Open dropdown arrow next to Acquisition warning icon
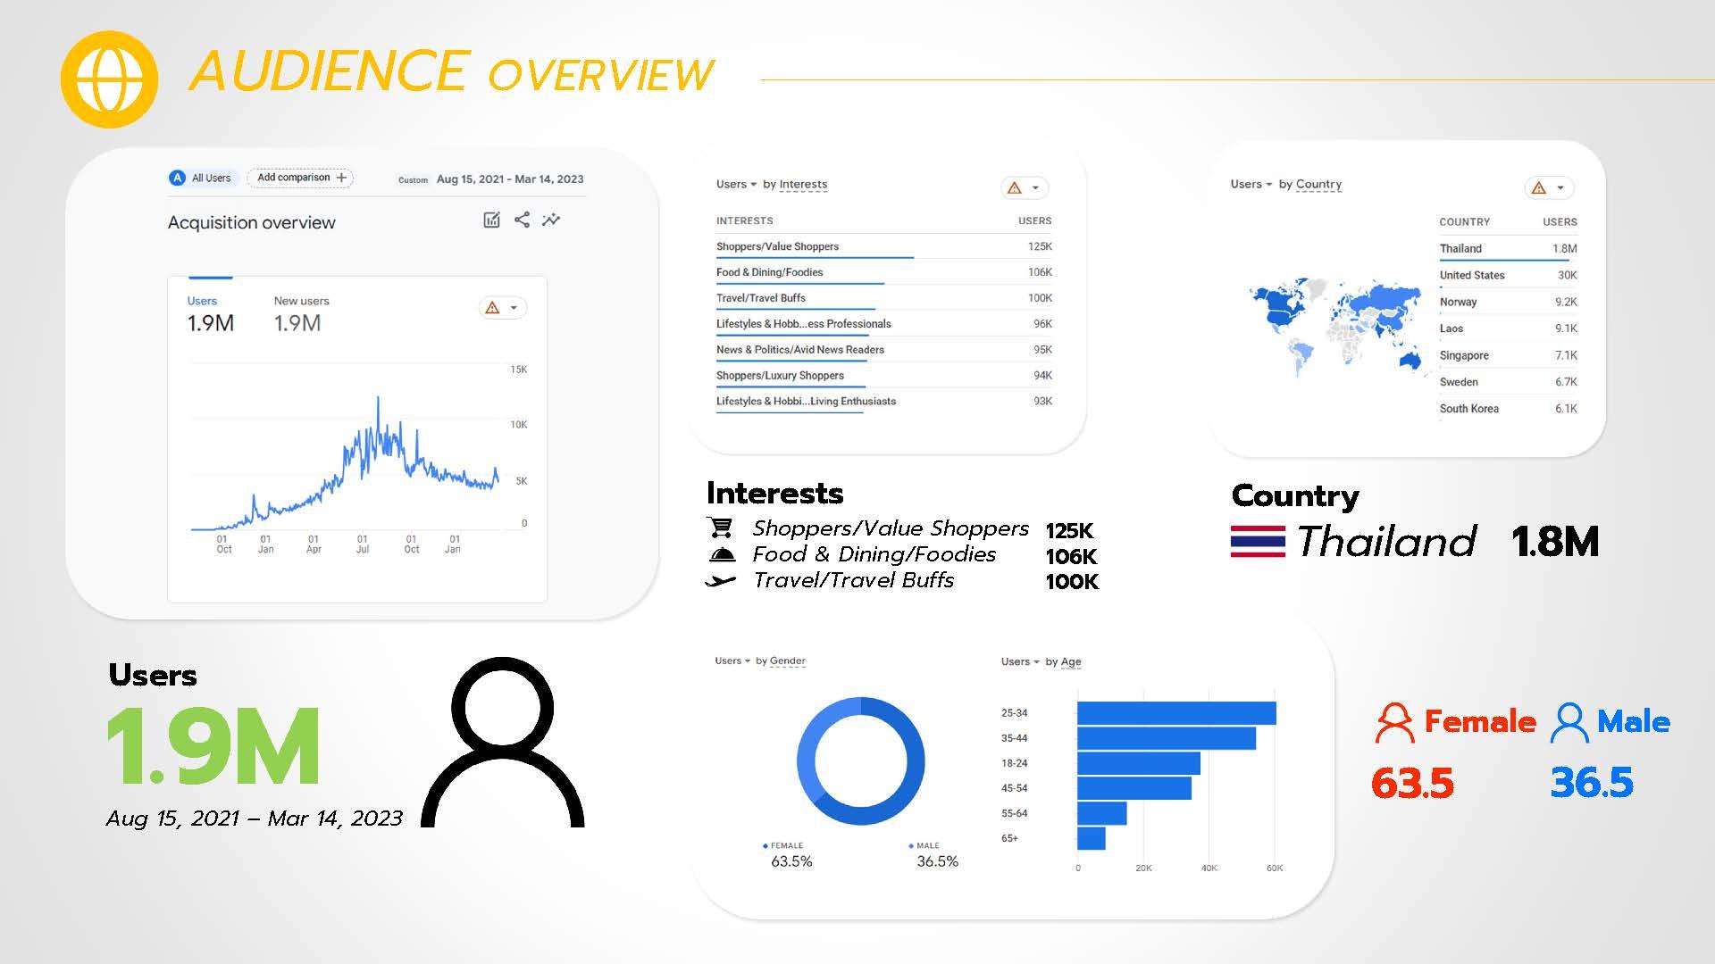Screen dimensions: 1715x964 [514, 308]
